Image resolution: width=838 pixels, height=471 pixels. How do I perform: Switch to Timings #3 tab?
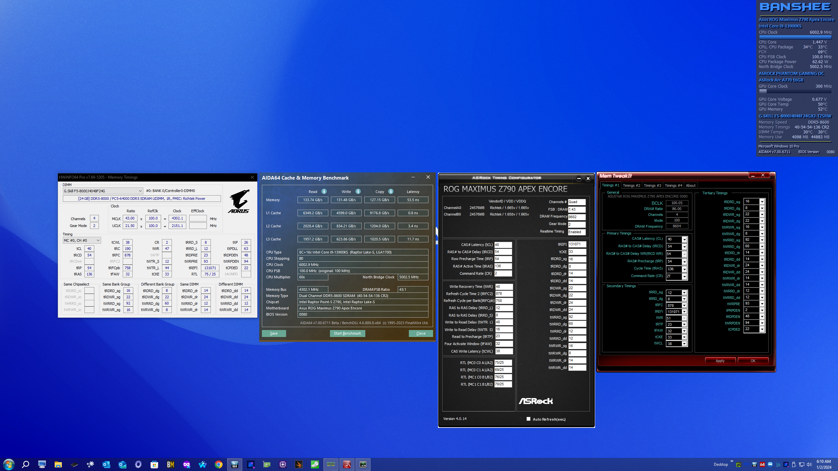(652, 185)
